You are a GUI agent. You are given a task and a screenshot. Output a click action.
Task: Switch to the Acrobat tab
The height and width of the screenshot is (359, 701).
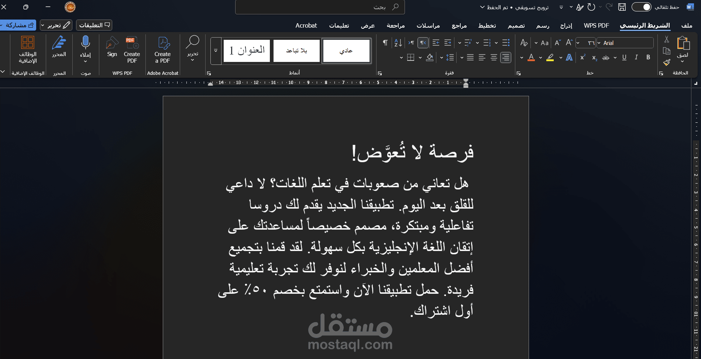point(306,25)
